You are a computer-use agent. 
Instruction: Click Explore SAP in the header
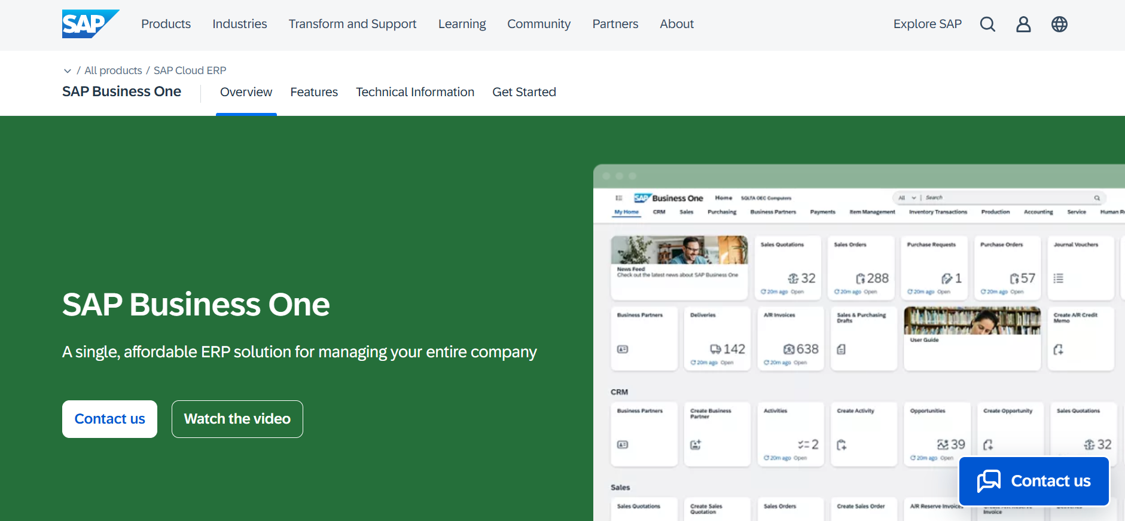[927, 24]
